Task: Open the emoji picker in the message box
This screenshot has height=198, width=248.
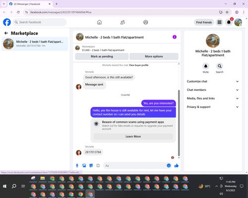Action: point(169,165)
